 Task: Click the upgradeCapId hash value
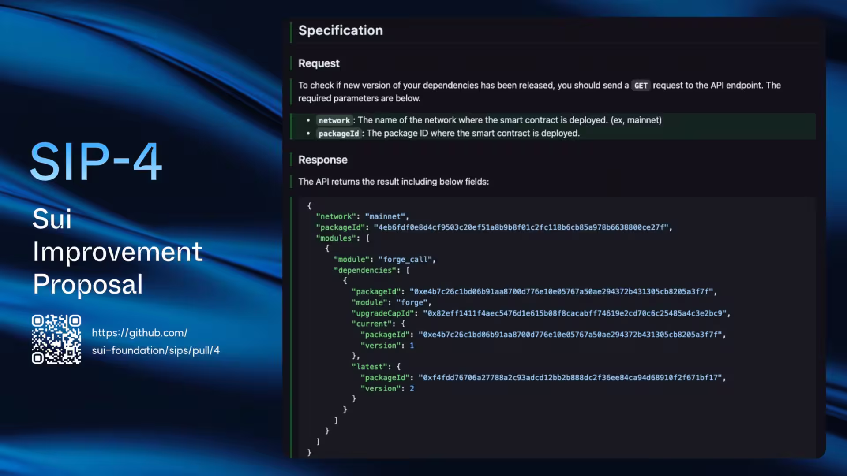[x=574, y=313]
